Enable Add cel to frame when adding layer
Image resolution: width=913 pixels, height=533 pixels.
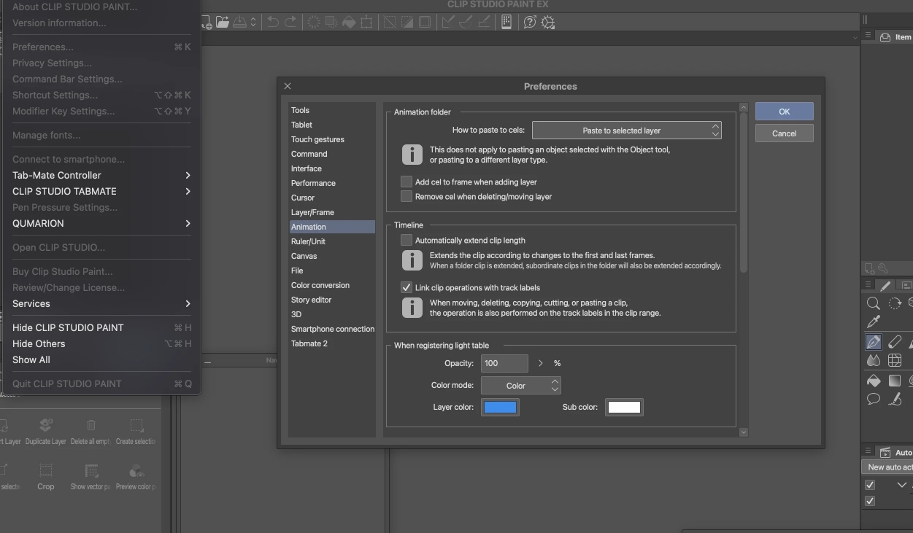point(407,182)
